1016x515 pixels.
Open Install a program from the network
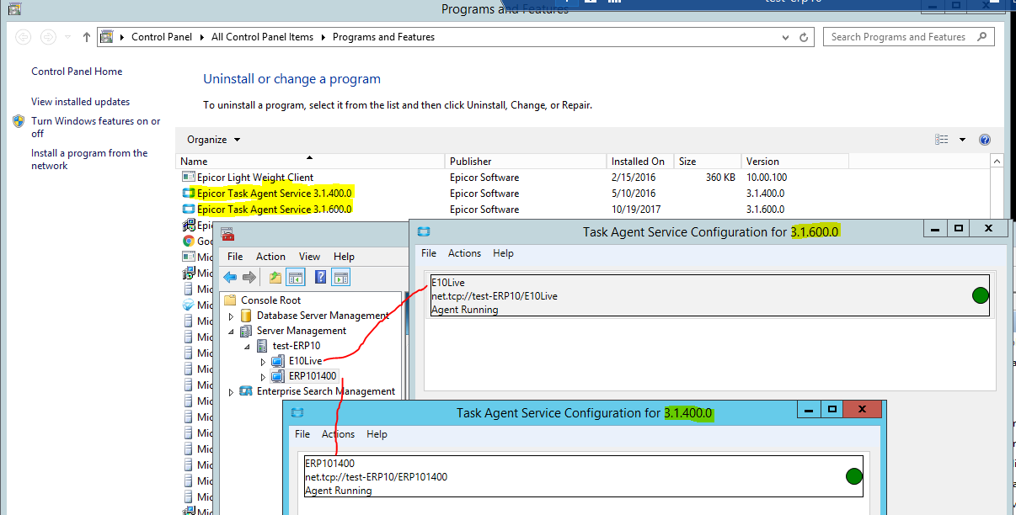89,160
